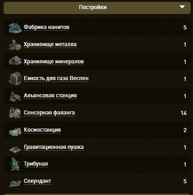Open the Хранилище металла link
193x195 pixels.
point(50,44)
